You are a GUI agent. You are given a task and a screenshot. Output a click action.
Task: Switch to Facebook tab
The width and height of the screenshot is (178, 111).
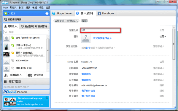coord(107,13)
